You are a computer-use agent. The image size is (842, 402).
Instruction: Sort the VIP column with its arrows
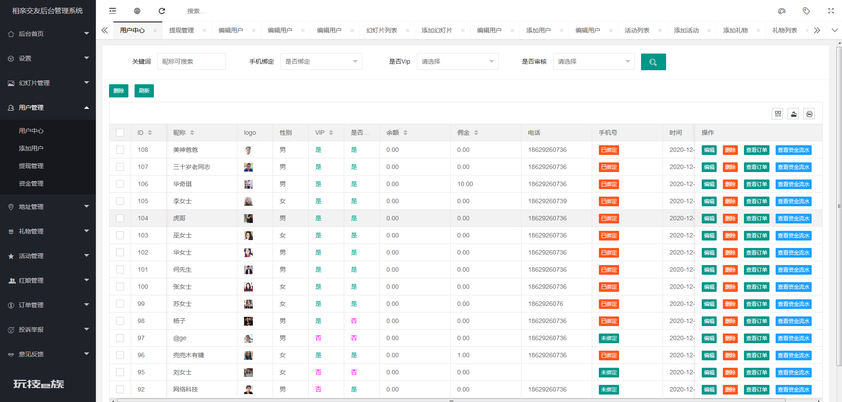click(x=331, y=133)
